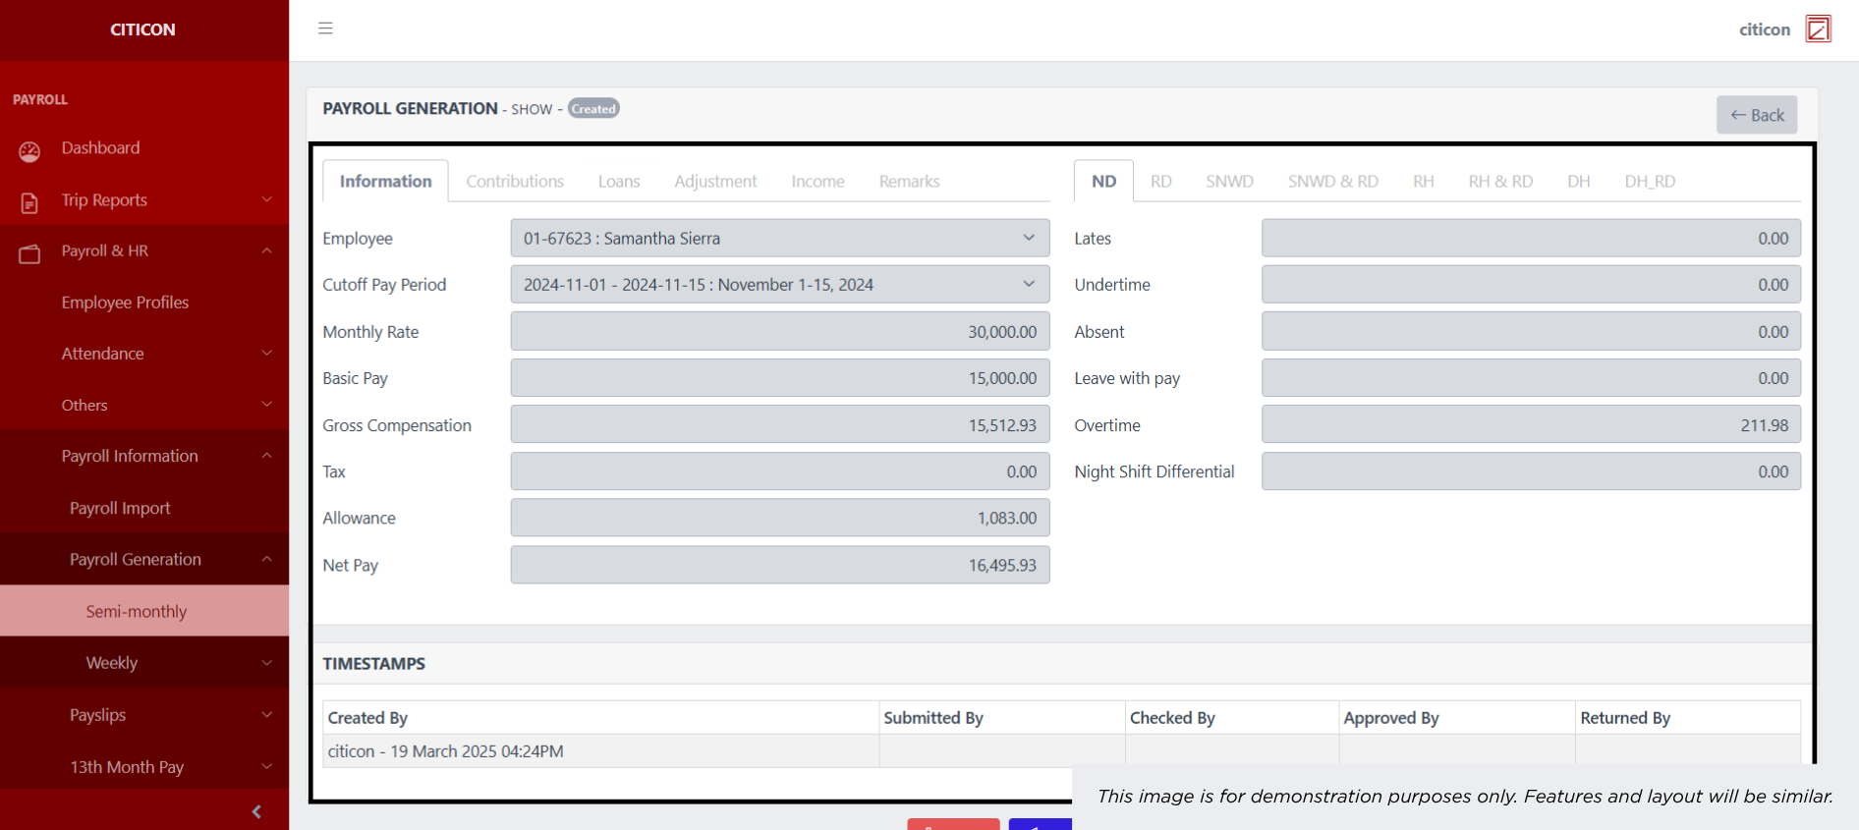Click the Back button
The image size is (1859, 830).
click(1757, 115)
